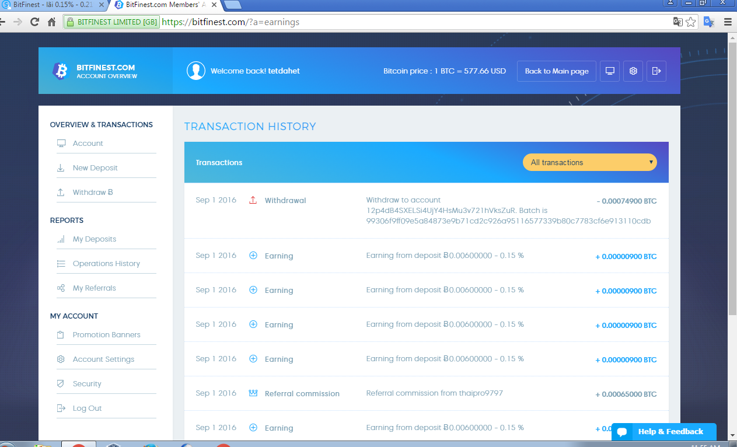
Task: Click the crown icon beside Referral commission
Action: pyautogui.click(x=253, y=393)
